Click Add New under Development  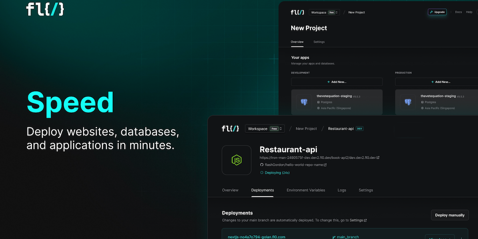click(337, 82)
